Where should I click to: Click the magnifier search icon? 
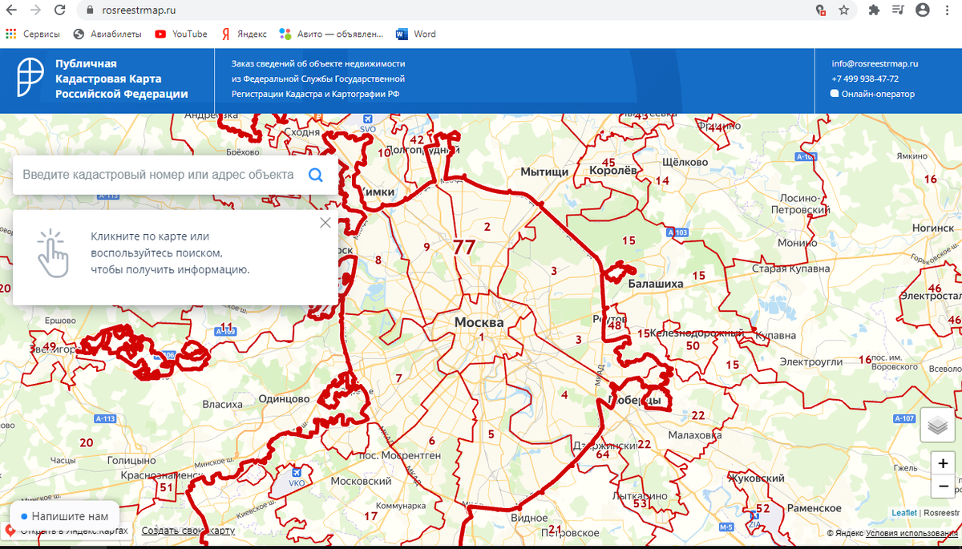[x=316, y=175]
